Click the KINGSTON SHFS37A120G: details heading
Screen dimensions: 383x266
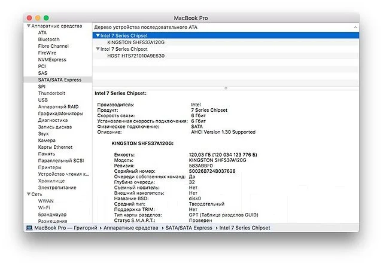[x=142, y=143]
